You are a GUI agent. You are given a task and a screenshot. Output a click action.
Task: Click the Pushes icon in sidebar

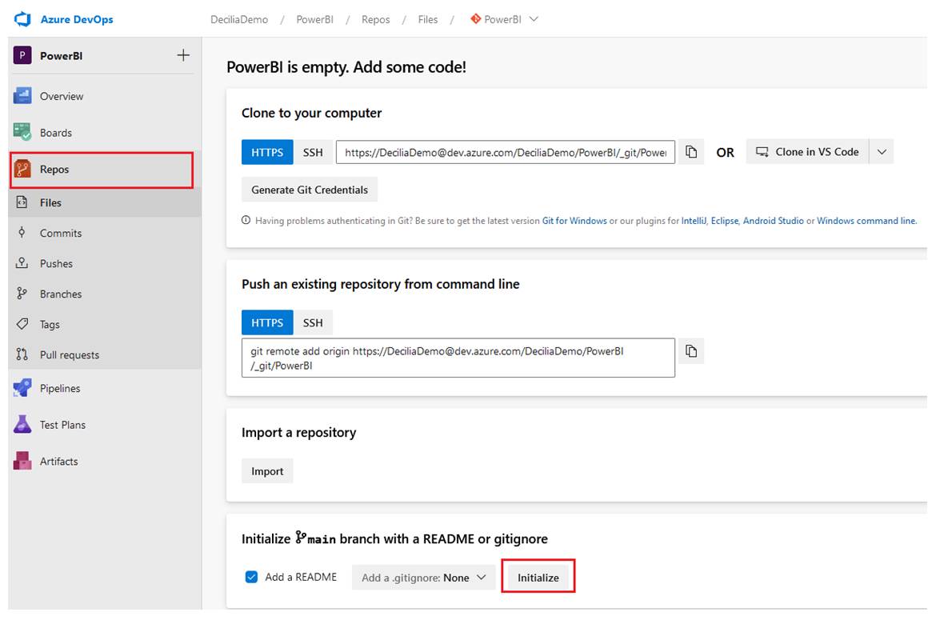pyautogui.click(x=22, y=263)
